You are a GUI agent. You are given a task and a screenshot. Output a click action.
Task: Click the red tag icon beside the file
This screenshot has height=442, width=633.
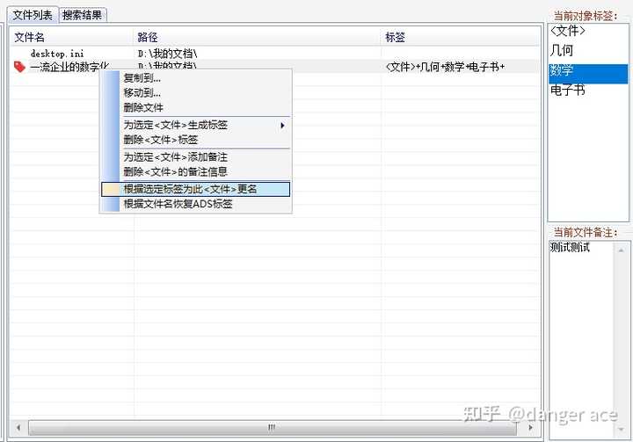coord(19,67)
